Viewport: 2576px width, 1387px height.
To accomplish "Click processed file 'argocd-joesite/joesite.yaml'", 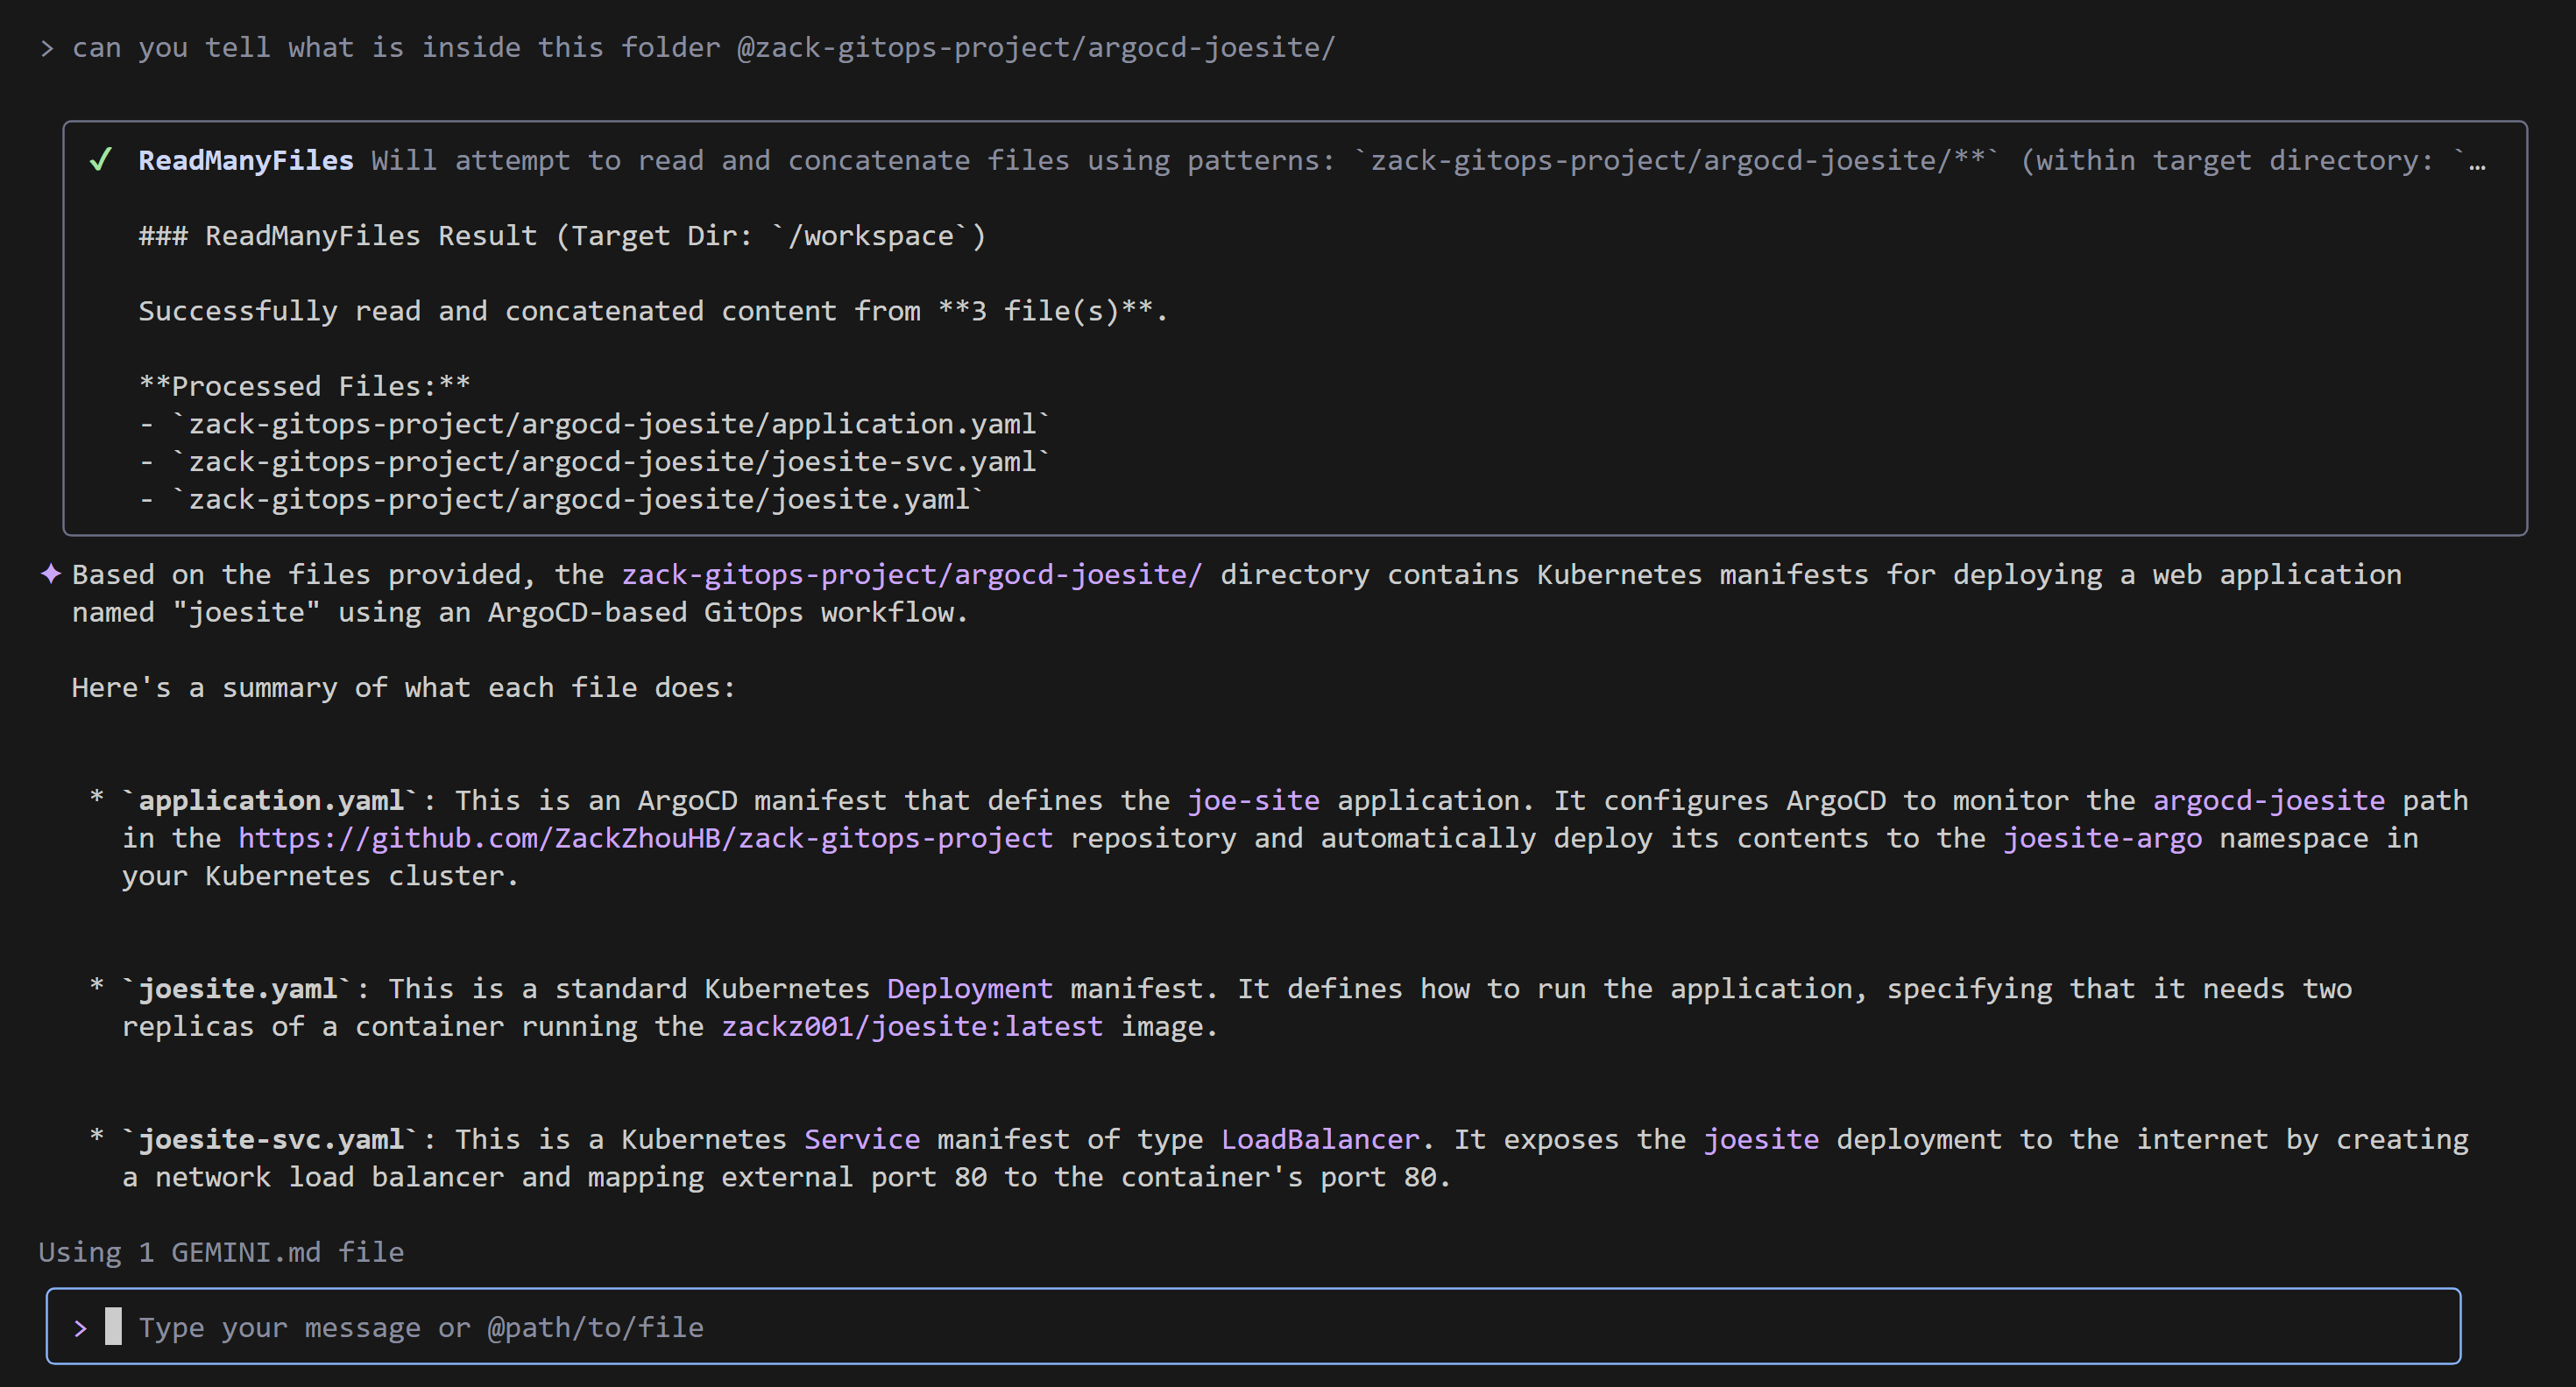I will coord(578,498).
